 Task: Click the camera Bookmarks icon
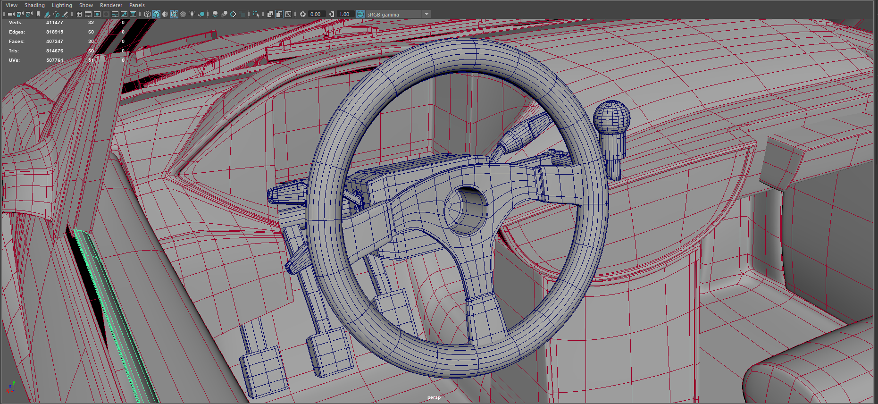click(38, 14)
